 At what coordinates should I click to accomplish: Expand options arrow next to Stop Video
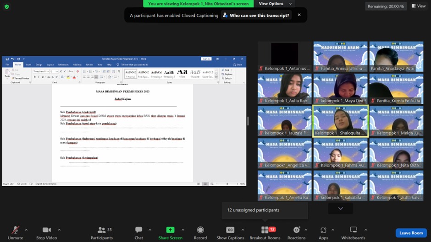point(59,230)
